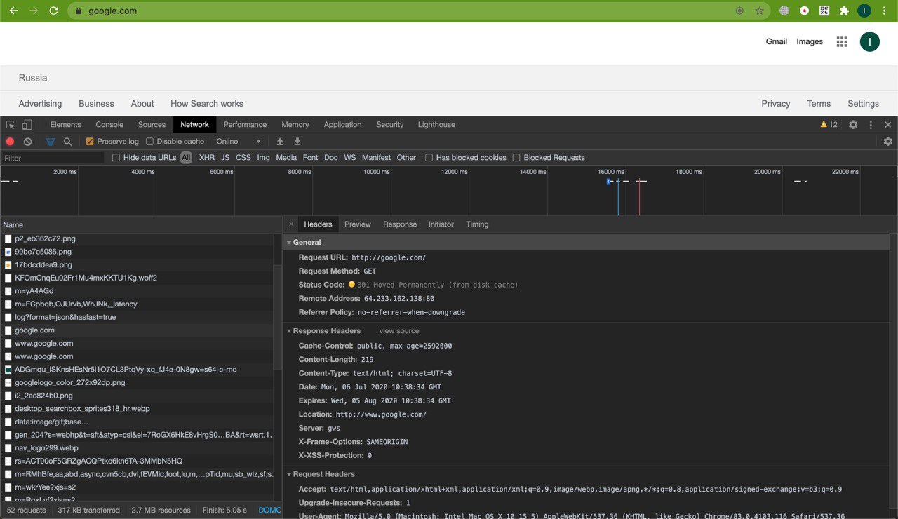Open Network settings gear at the right
Viewport: 898px width, 519px height.
[888, 142]
